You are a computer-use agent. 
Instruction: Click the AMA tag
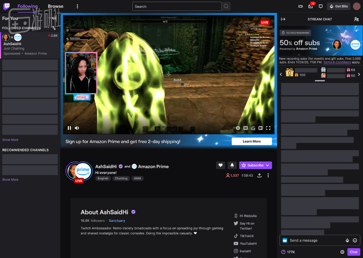pyautogui.click(x=137, y=178)
